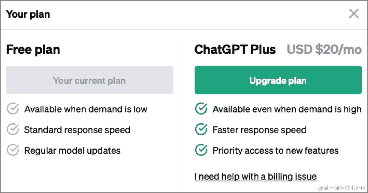Click gray check icon beside demand is low

(13, 109)
